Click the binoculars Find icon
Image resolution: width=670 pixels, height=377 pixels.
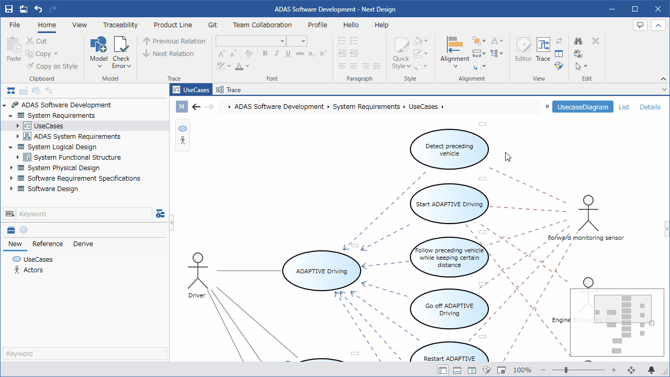coord(578,41)
